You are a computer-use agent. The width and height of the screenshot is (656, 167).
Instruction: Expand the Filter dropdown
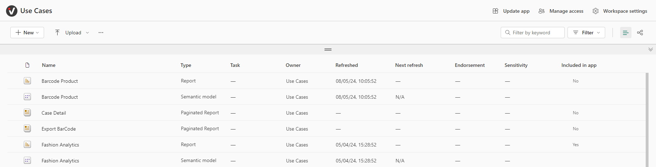(x=586, y=33)
